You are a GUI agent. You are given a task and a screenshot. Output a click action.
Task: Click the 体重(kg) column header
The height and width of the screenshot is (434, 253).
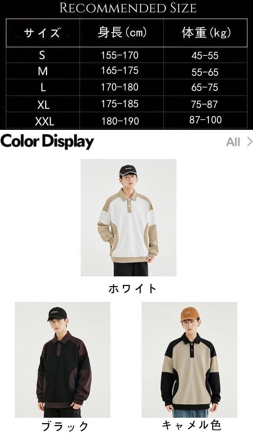click(206, 33)
